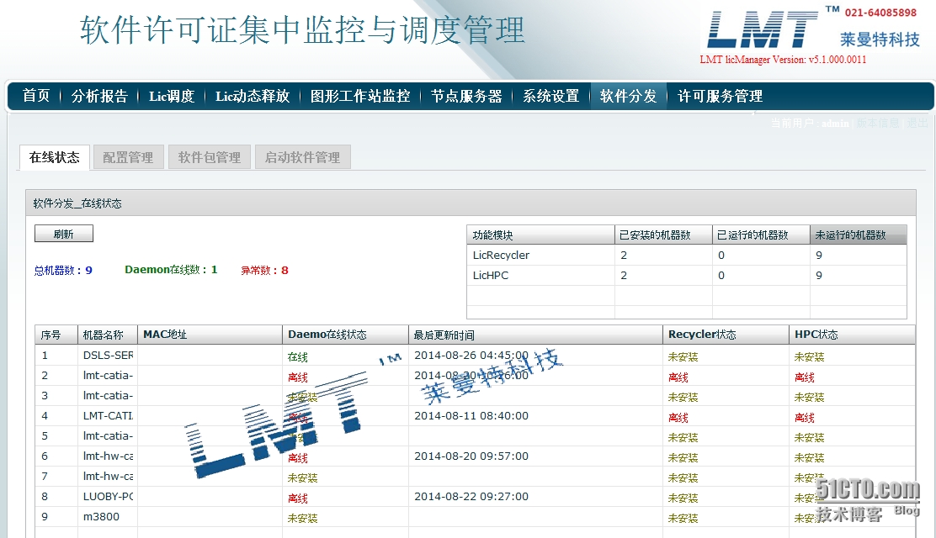Image resolution: width=936 pixels, height=538 pixels.
Task: Click the 未运行的机器数 column header
Action: (x=859, y=235)
